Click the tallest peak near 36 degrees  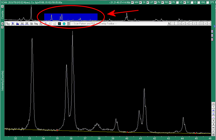73,32
